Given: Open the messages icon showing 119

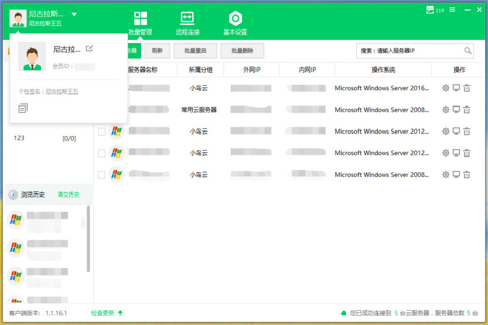Looking at the screenshot, I should (430, 10).
